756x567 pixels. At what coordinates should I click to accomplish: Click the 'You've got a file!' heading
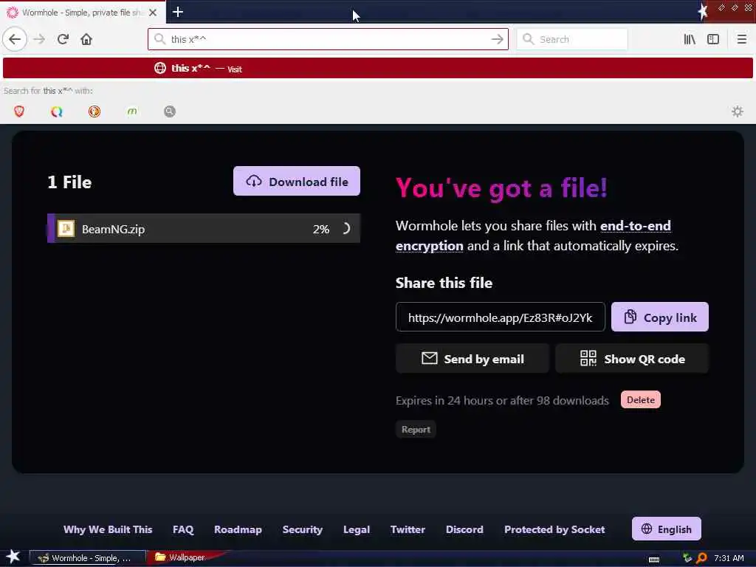pyautogui.click(x=501, y=188)
